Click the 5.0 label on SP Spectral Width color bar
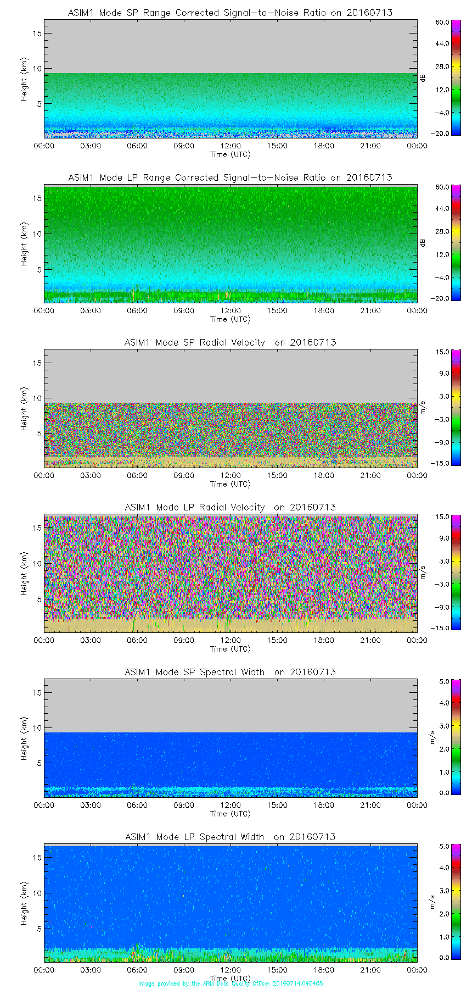The height and width of the screenshot is (989, 461). click(444, 682)
